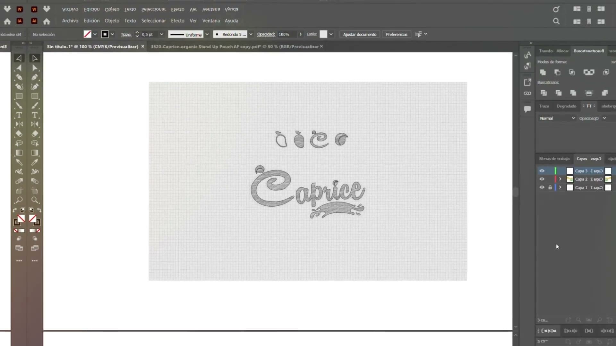Hide Capa 2 with its eye icon
This screenshot has height=346, width=616.
point(542,179)
